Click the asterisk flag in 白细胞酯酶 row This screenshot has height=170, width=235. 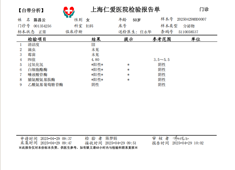[x=128, y=70]
